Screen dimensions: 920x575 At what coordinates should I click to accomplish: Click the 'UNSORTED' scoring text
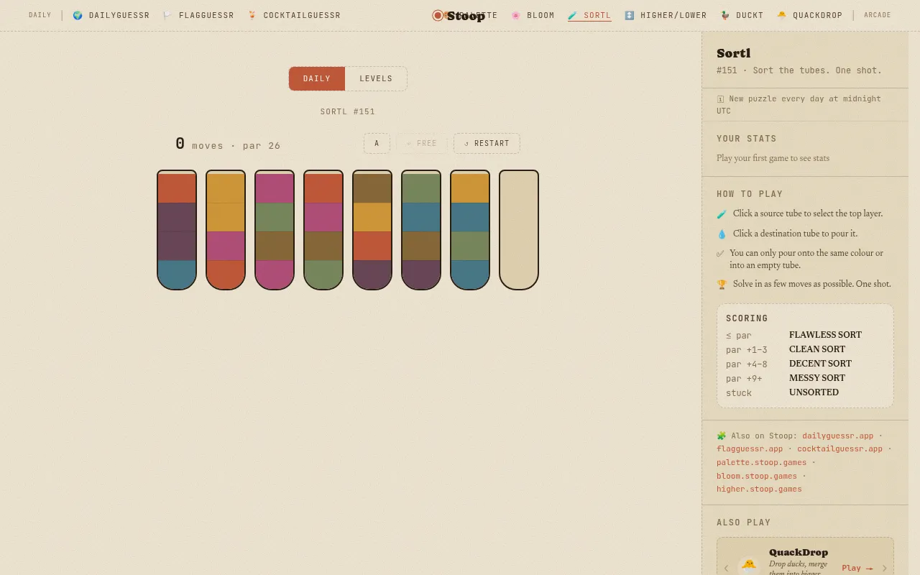pyautogui.click(x=814, y=392)
